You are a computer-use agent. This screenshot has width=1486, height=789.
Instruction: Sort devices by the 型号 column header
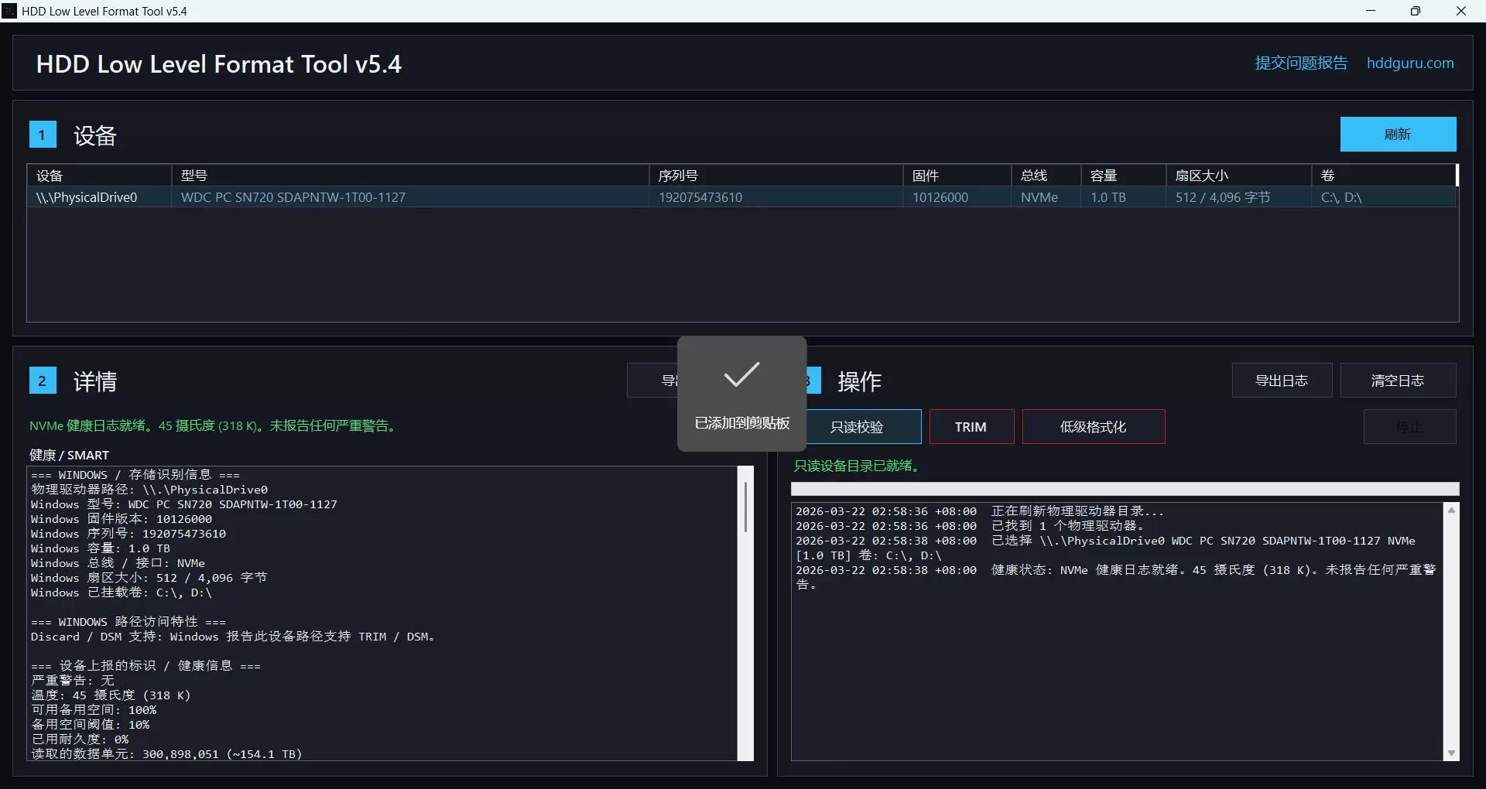pyautogui.click(x=195, y=175)
